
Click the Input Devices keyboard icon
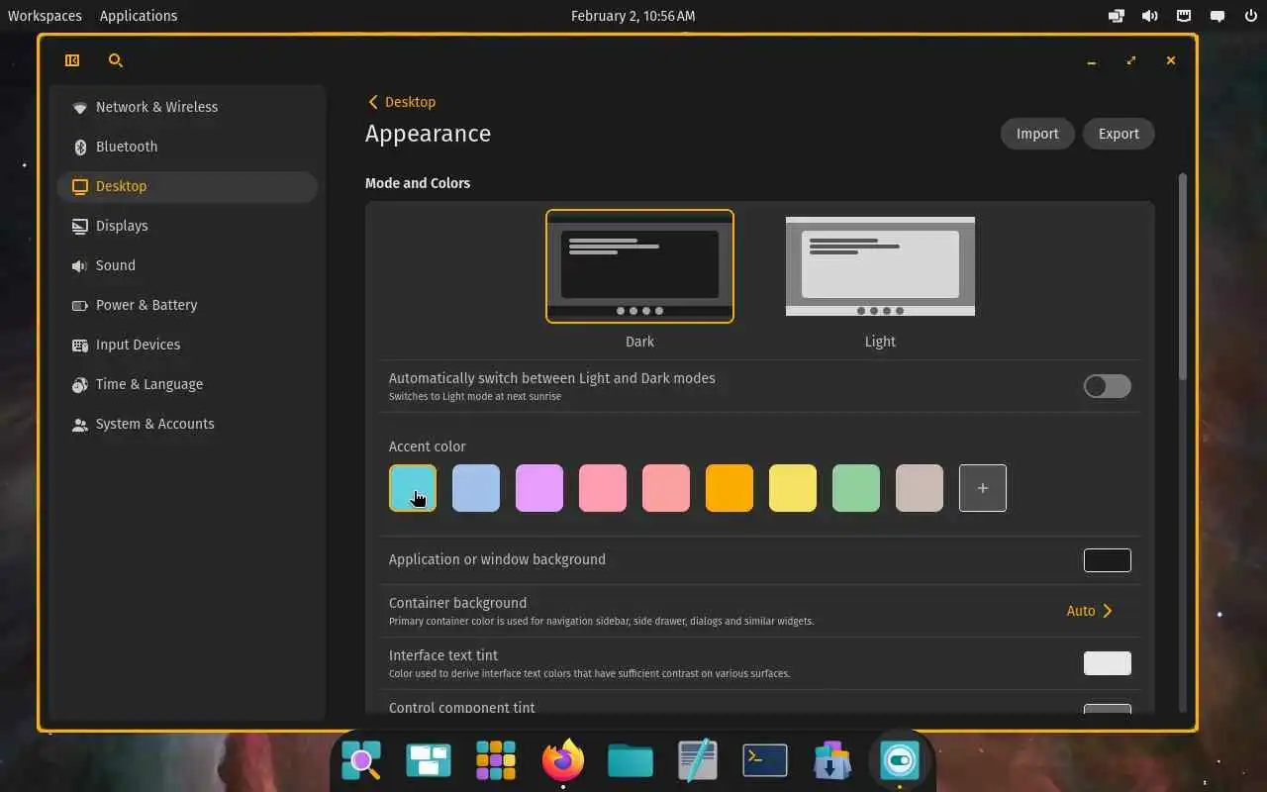[x=80, y=345]
